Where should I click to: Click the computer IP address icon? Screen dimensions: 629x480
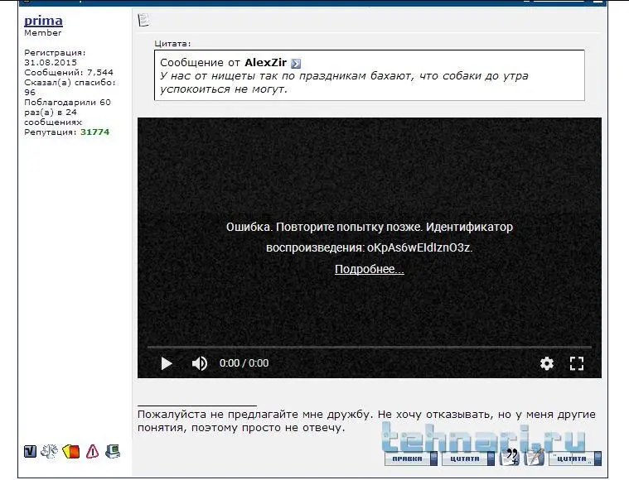coord(113,451)
